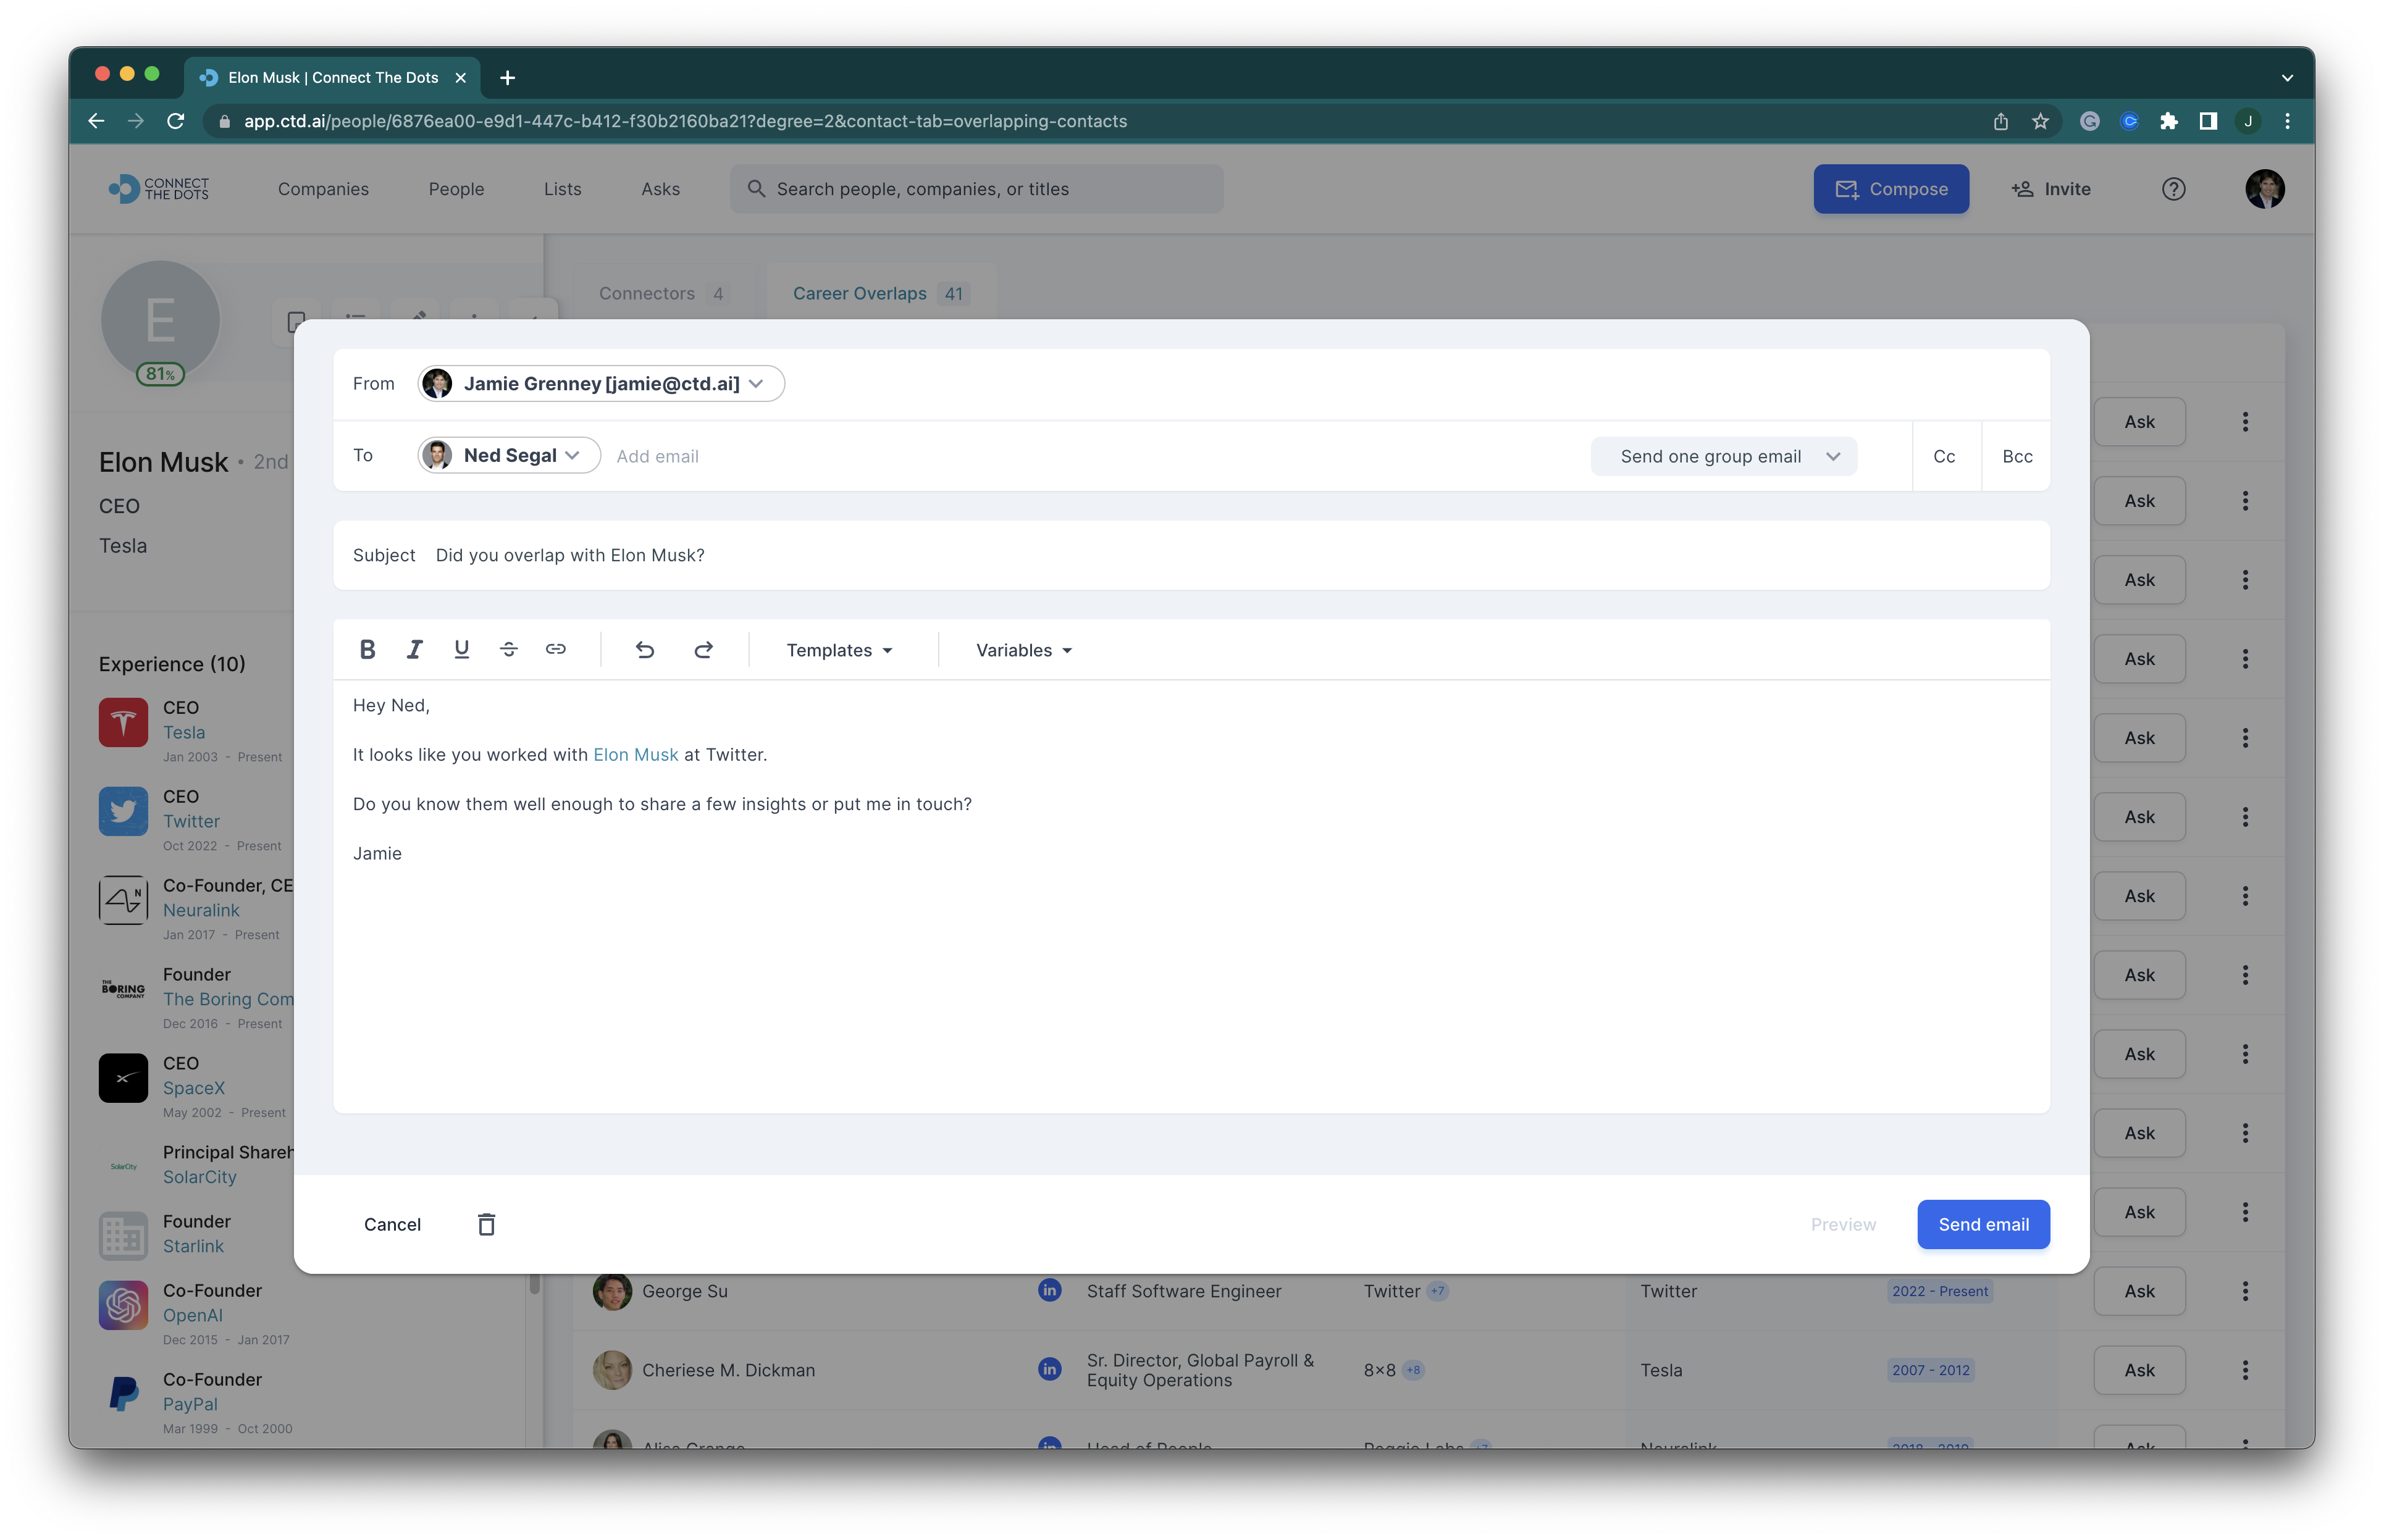Click the Send email button
2384x1540 pixels.
pyautogui.click(x=1983, y=1224)
